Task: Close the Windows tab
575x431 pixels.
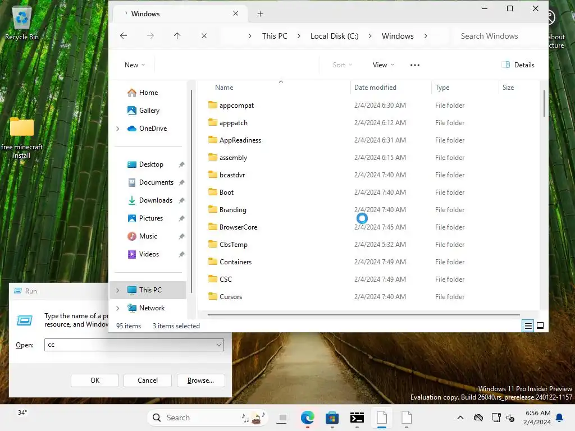Action: tap(235, 13)
